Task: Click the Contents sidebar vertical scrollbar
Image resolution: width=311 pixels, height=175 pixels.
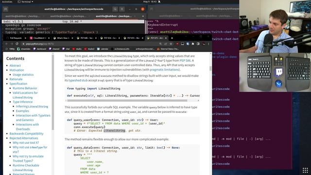Action: pos(53,92)
